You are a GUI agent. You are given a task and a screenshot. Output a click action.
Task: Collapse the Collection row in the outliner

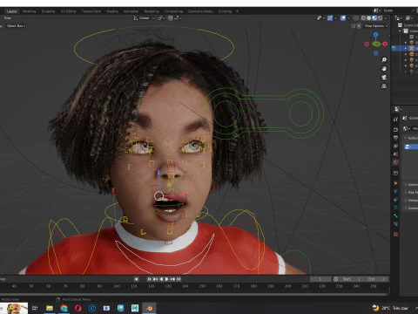(400, 31)
